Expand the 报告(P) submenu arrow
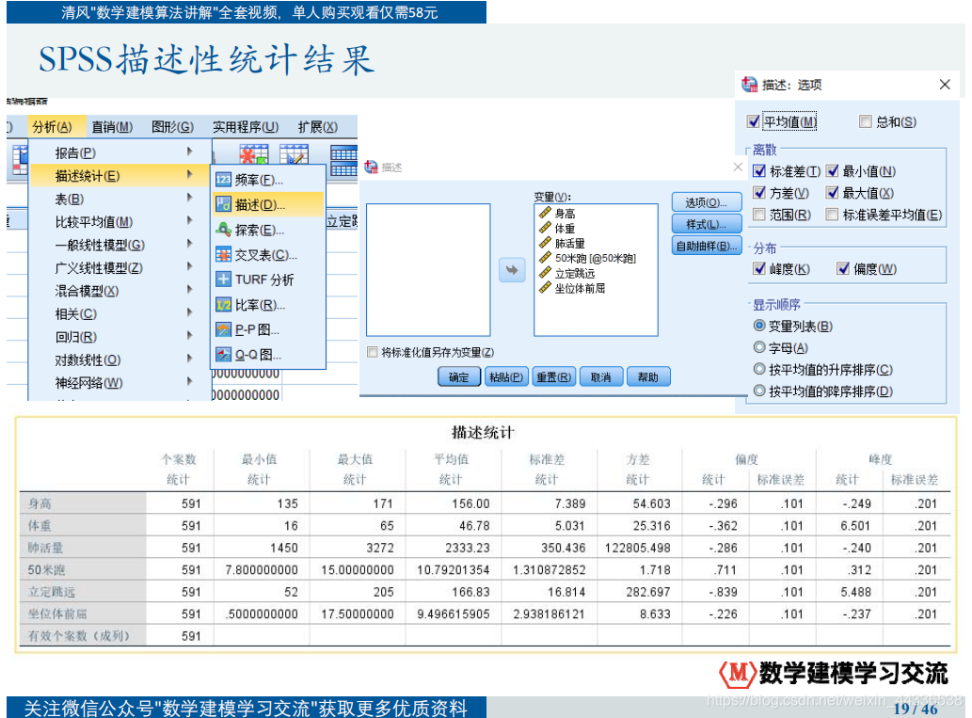 coord(190,152)
